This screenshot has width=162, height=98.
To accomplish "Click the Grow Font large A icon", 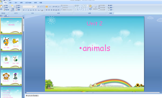I will tap(38, 6).
